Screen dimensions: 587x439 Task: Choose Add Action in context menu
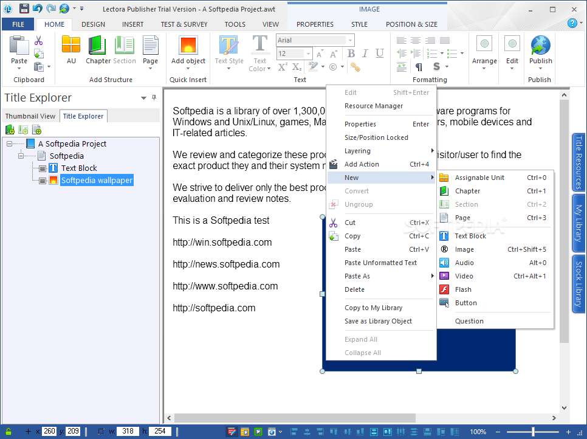coord(381,164)
